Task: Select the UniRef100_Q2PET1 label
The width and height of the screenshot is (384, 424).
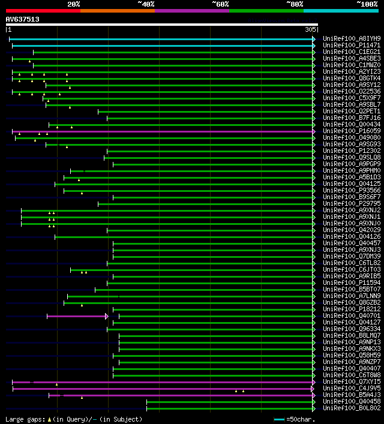Action: pos(352,111)
